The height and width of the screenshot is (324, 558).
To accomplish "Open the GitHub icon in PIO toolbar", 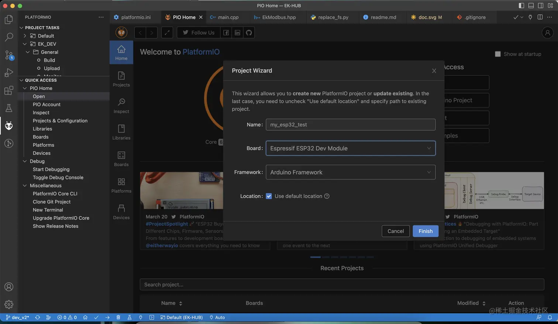I will coord(249,32).
